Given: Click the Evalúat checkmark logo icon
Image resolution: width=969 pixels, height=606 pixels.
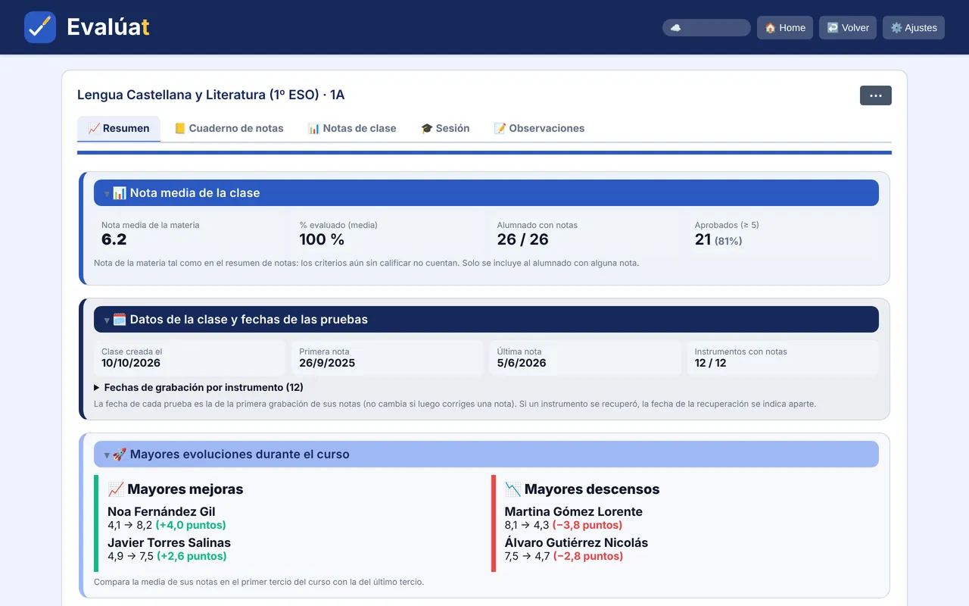Looking at the screenshot, I should [40, 27].
